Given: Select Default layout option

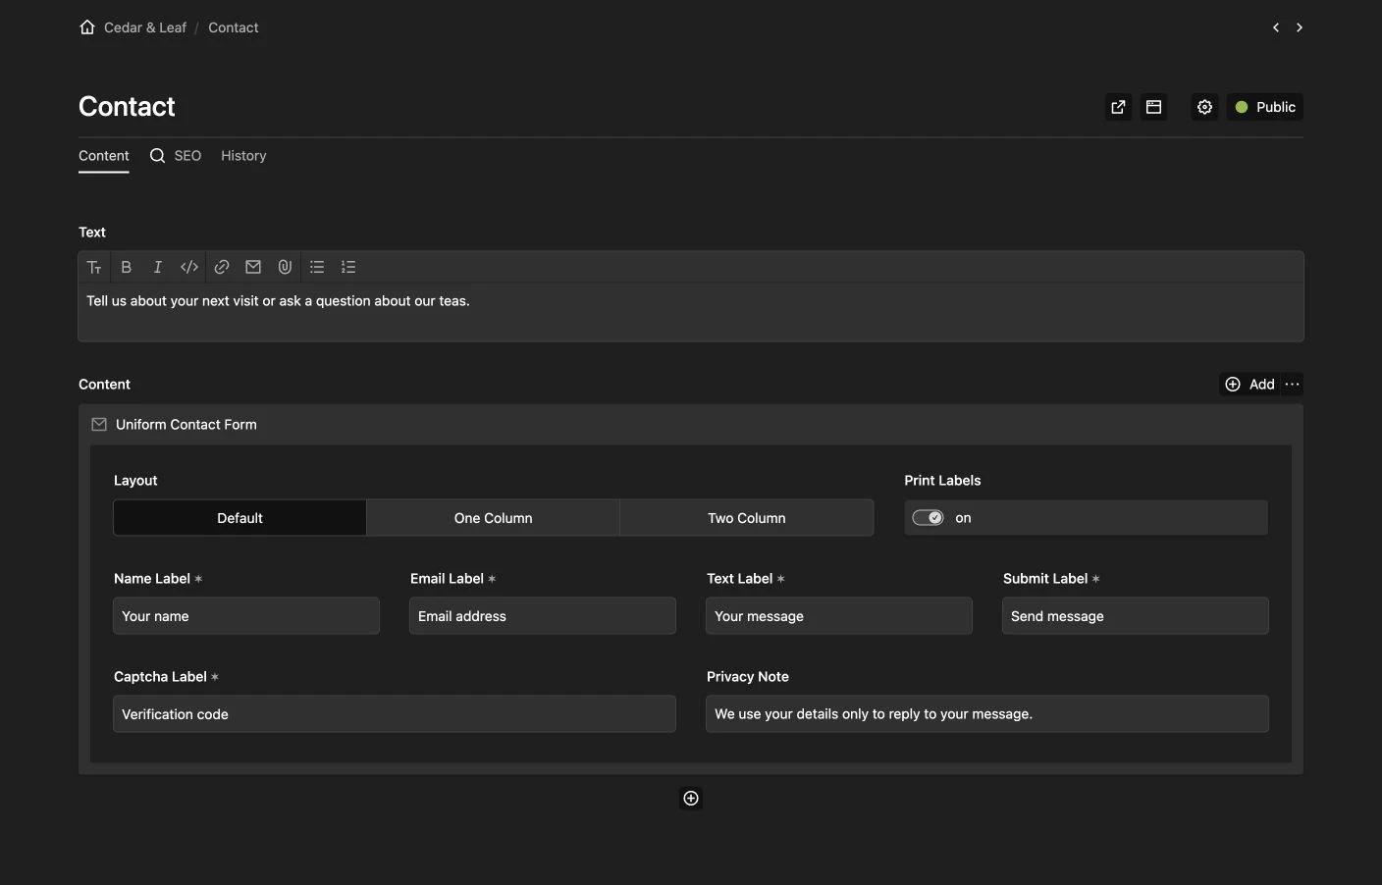Looking at the screenshot, I should coord(239,518).
